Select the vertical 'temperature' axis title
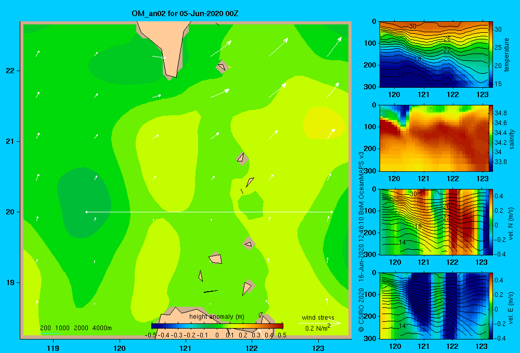Screen dimensions: 520x353 click(x=506, y=55)
